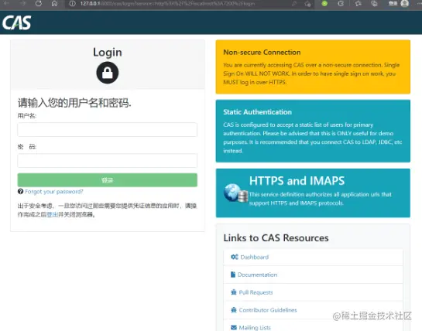422x331 pixels.
Task: Reload the page with the refresh icon
Action: pyautogui.click(x=39, y=3)
